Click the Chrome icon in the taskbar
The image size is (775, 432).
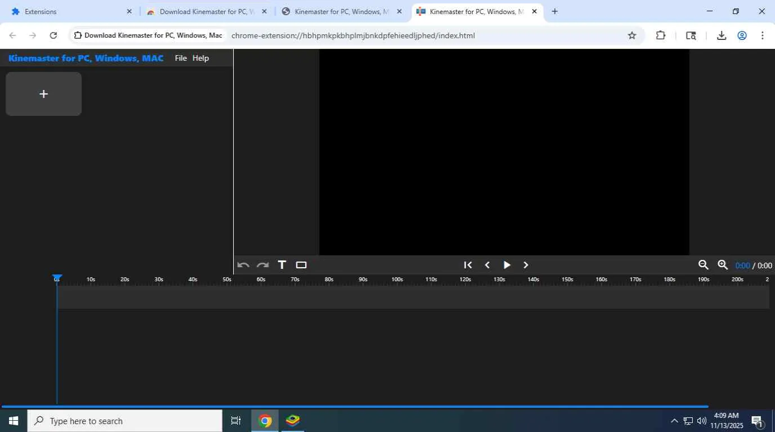pyautogui.click(x=265, y=421)
